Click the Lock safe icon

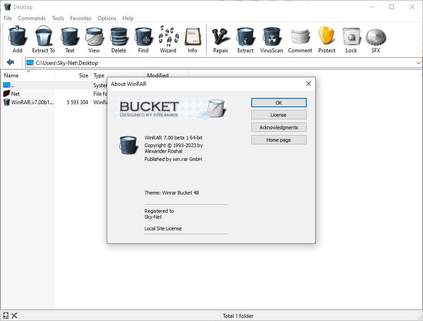pyautogui.click(x=351, y=36)
